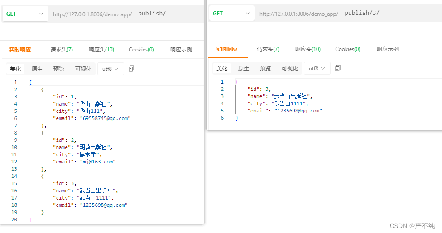The height and width of the screenshot is (233, 442).
Task: Choose 原生 view in the right panel
Action: pos(244,68)
